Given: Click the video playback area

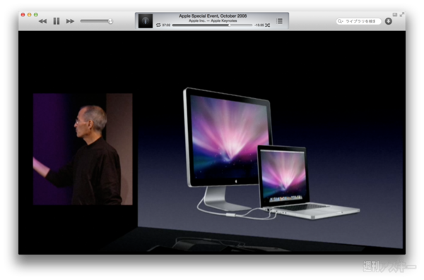Looking at the screenshot, I should pos(212,142).
